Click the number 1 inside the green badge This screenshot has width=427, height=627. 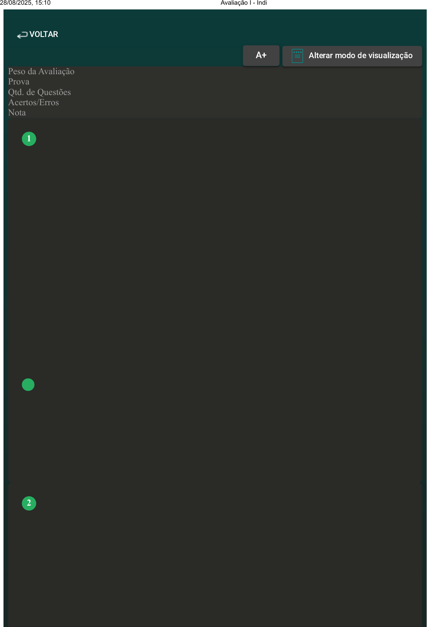pyautogui.click(x=29, y=139)
